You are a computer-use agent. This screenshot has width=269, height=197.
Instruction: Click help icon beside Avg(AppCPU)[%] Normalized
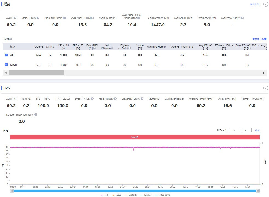click(139, 18)
